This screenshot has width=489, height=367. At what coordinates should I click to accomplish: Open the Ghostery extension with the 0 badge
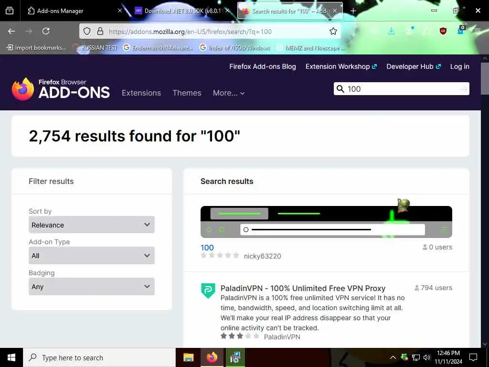[x=461, y=30]
